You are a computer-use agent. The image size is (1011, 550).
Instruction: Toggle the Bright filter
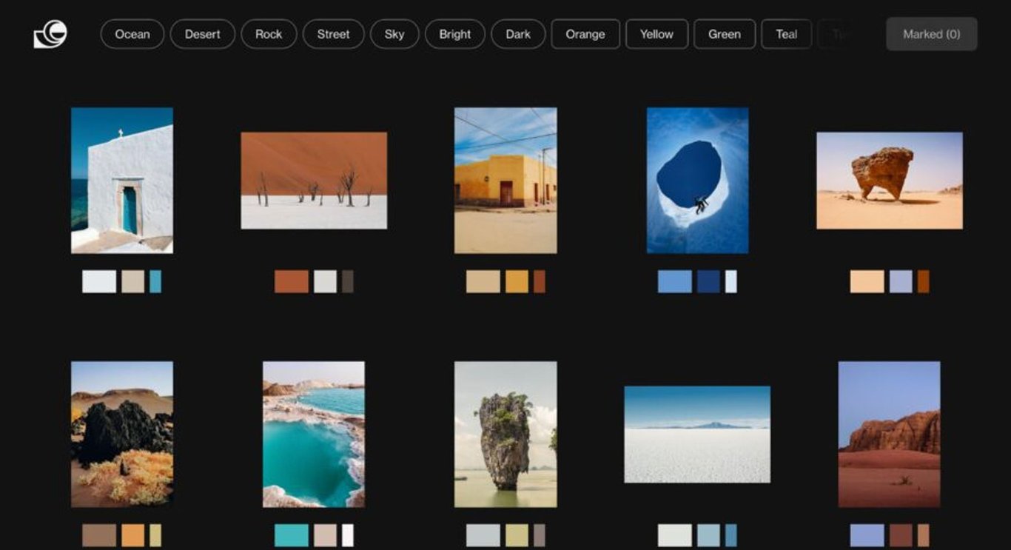(x=455, y=34)
